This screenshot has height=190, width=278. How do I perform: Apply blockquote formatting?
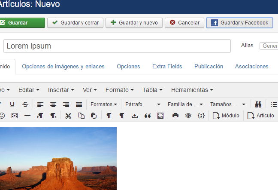tap(148, 116)
